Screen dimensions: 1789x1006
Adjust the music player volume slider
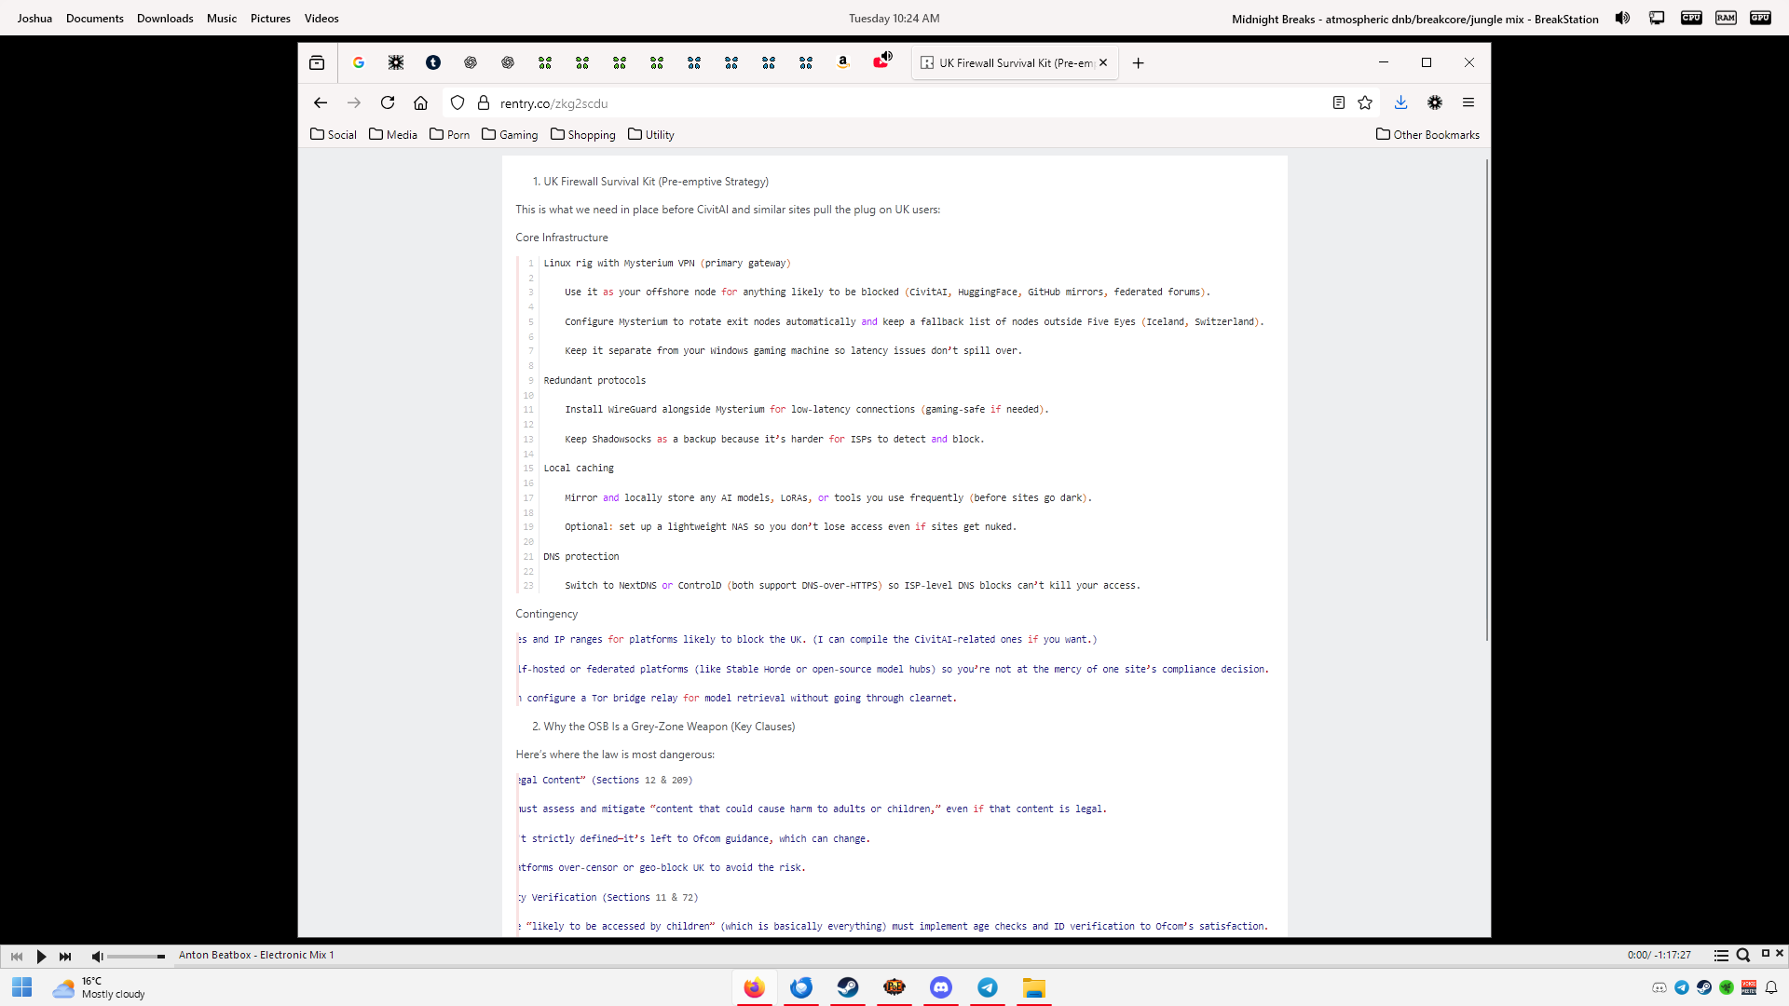click(136, 957)
